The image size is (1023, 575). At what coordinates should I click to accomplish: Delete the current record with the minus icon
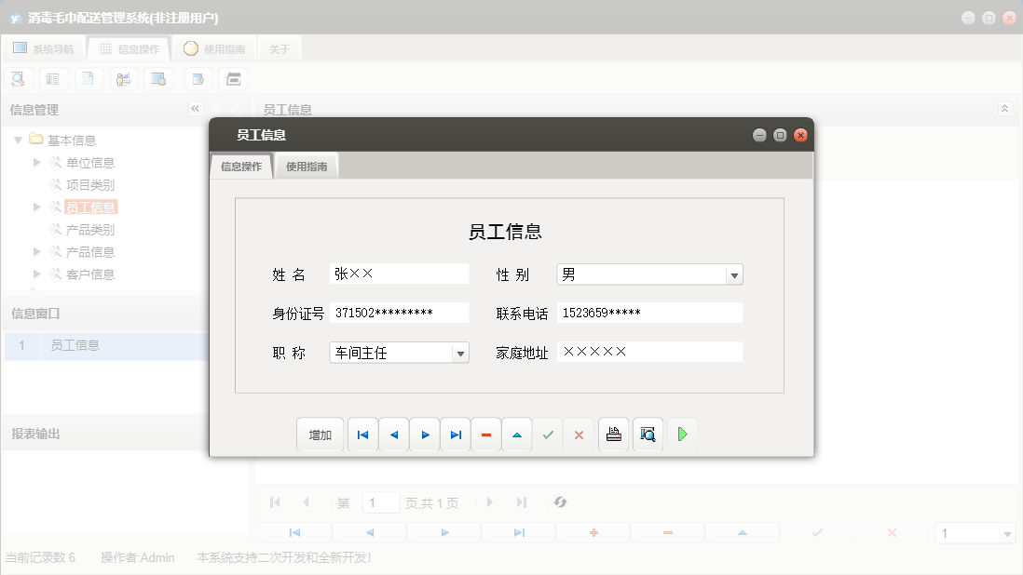pos(485,434)
